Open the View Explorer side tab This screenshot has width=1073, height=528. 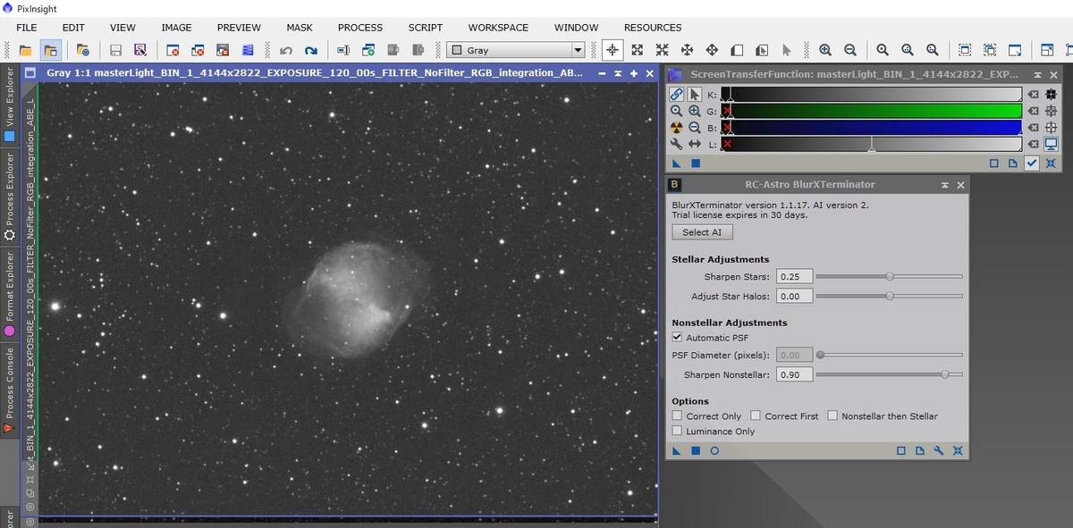point(10,105)
